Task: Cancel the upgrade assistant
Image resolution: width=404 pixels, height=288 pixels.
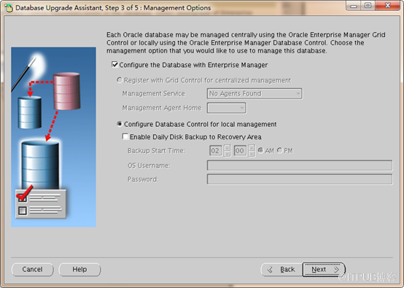Action: 33,270
